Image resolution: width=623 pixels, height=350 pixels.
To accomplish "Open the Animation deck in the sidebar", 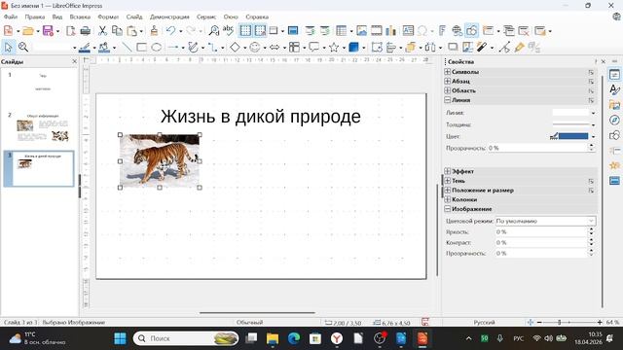I will tap(614, 165).
